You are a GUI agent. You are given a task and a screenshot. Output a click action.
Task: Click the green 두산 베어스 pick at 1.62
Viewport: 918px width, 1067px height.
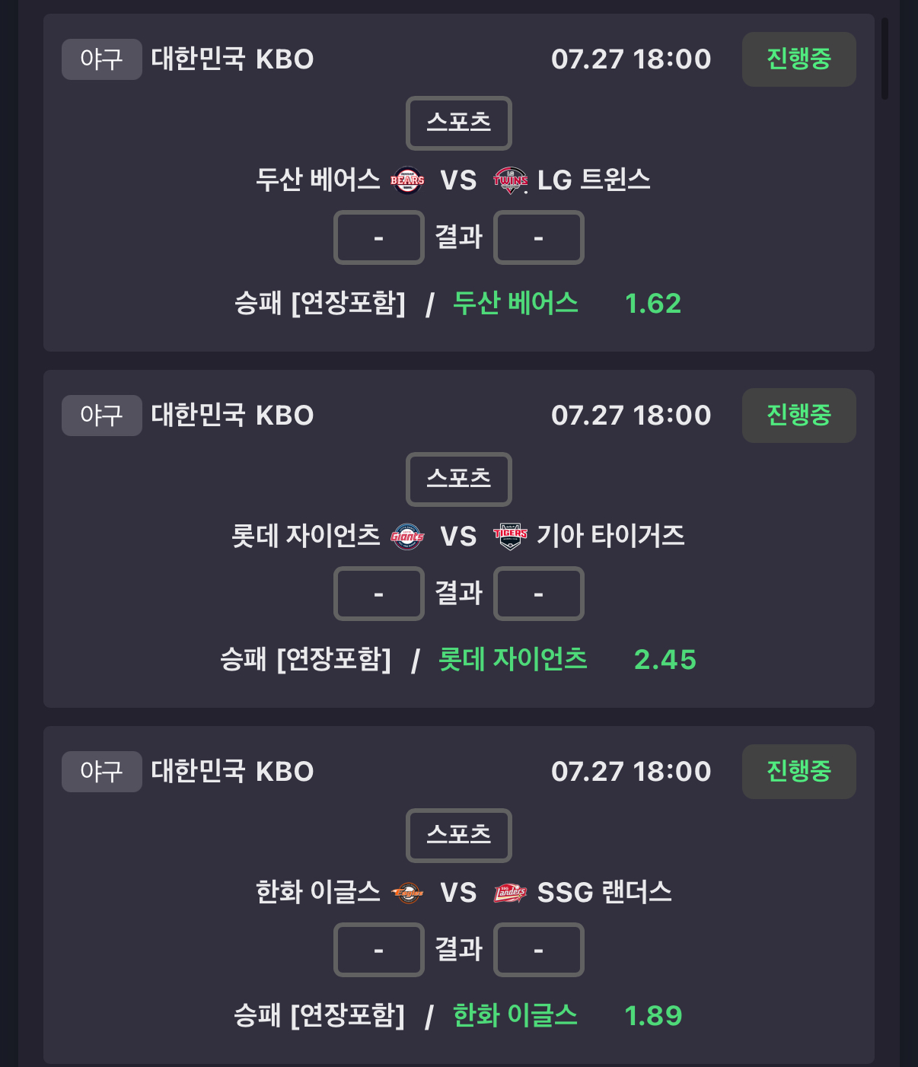pyautogui.click(x=515, y=303)
